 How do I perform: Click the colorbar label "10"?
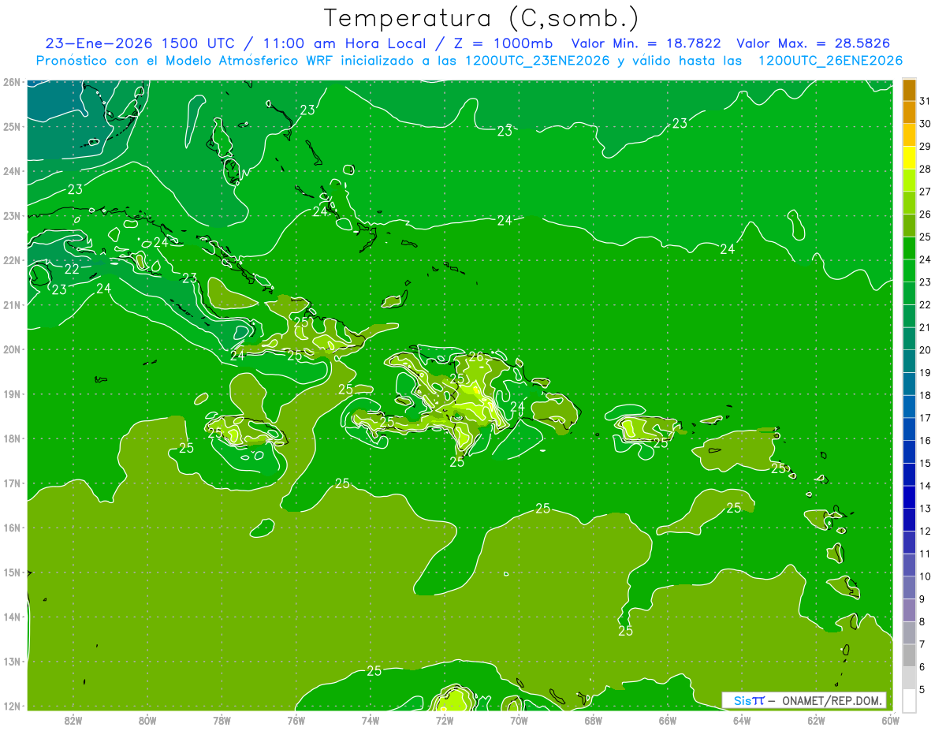pyautogui.click(x=925, y=576)
